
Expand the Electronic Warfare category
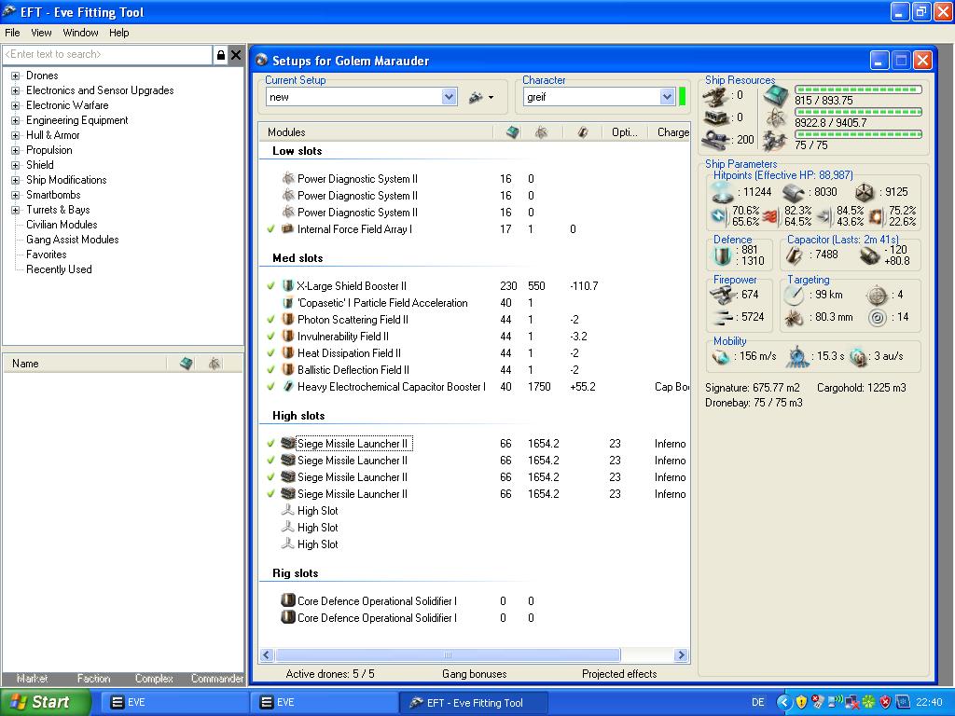(15, 106)
